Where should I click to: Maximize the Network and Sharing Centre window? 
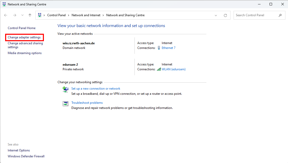[x=271, y=4]
